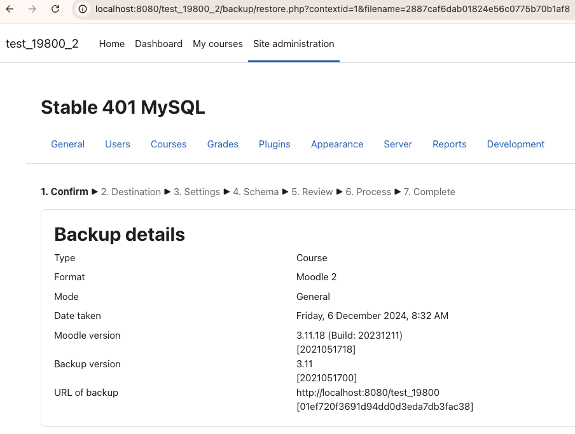Open the Dashboard navigation item
The image size is (575, 434).
pos(158,44)
